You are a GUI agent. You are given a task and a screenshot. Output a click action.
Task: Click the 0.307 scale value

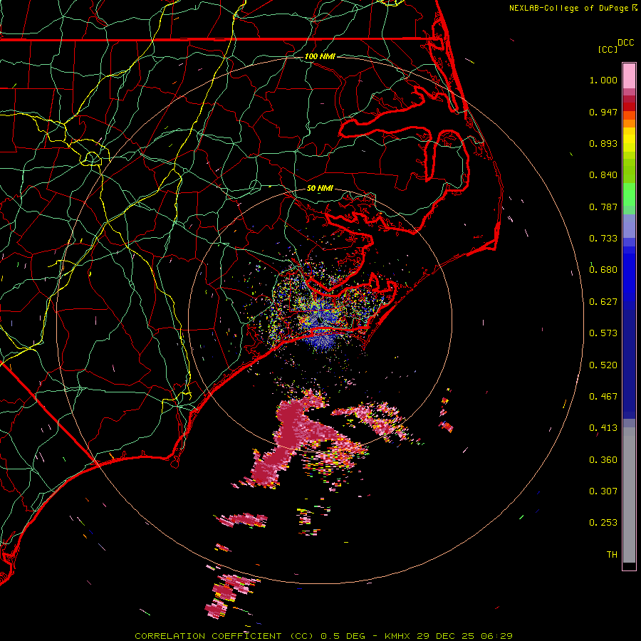603,491
